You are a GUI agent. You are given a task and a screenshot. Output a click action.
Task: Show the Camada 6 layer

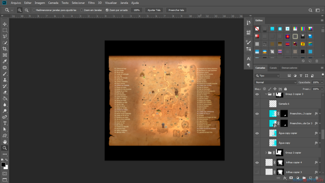(257, 104)
